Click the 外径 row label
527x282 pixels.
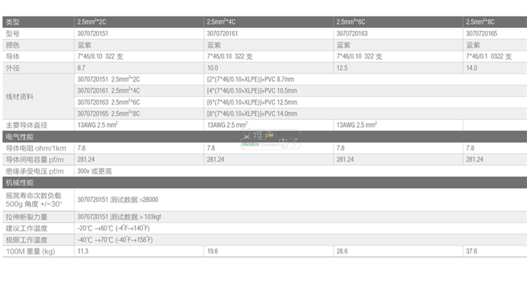13,68
